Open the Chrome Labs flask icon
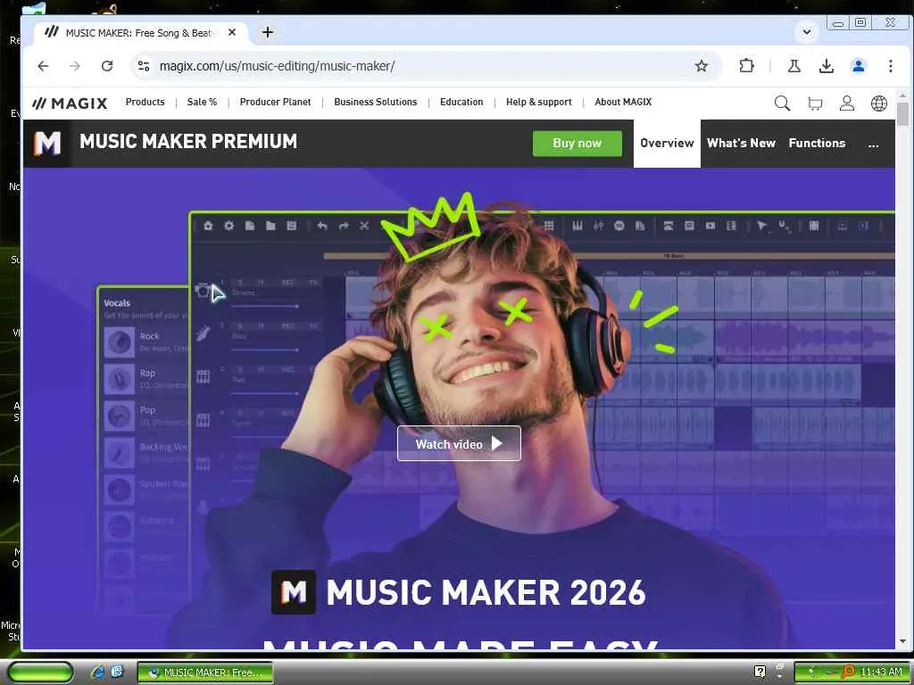 click(794, 66)
